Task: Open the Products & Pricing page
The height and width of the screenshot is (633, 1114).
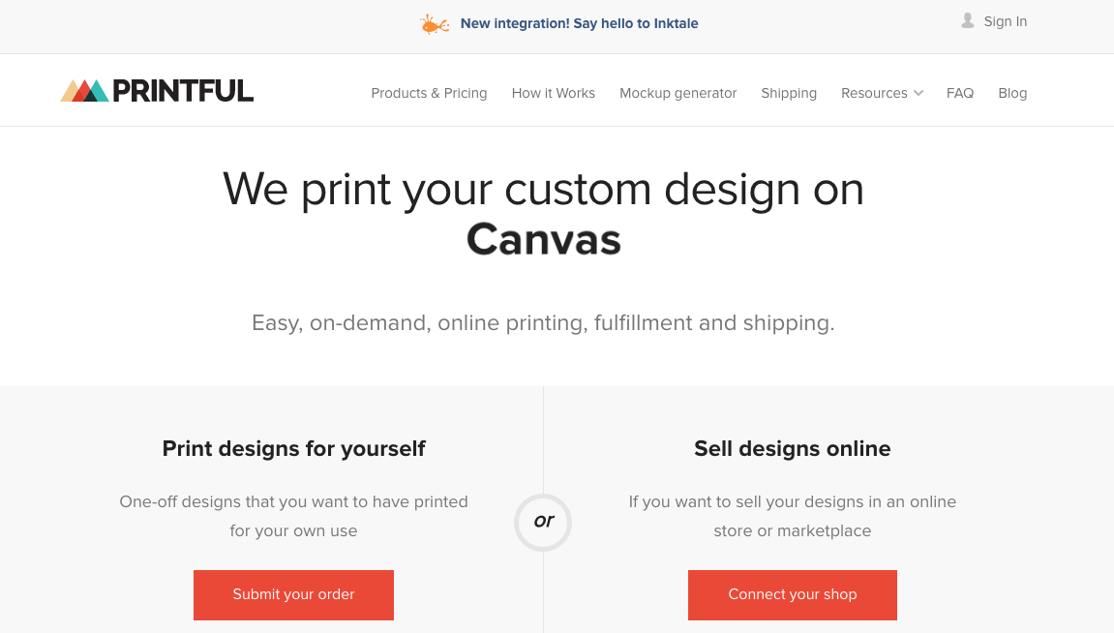Action: point(429,93)
